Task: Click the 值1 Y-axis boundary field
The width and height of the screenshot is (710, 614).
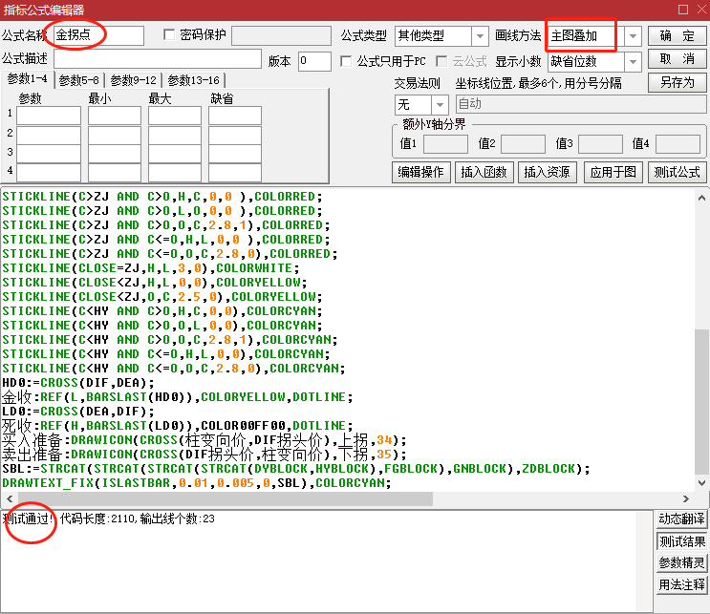Action: click(445, 144)
